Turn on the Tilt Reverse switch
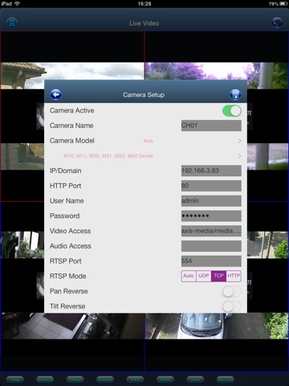Image resolution: width=289 pixels, height=386 pixels. [x=232, y=306]
